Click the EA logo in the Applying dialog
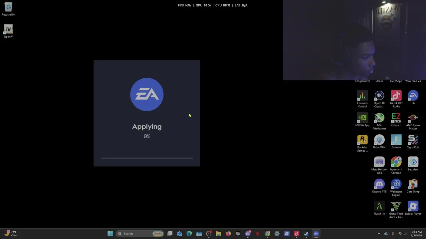This screenshot has height=239, width=426. tap(147, 95)
